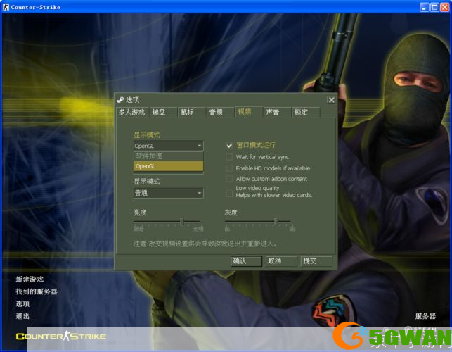Minimize the Counter-Strike window
The height and width of the screenshot is (352, 452).
tap(424, 7)
